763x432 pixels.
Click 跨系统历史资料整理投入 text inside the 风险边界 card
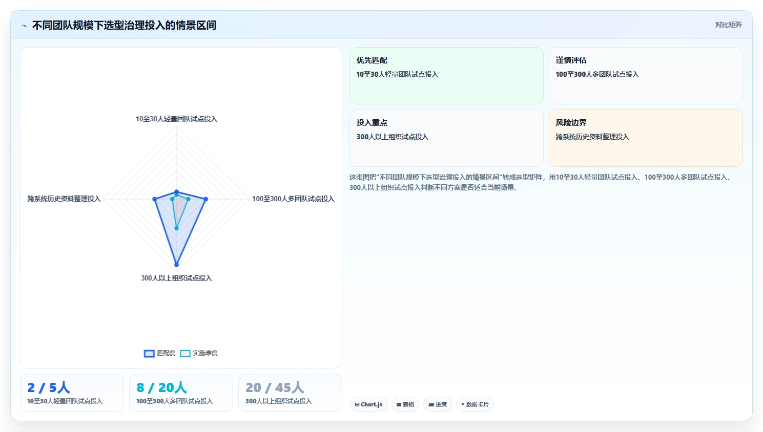point(592,137)
